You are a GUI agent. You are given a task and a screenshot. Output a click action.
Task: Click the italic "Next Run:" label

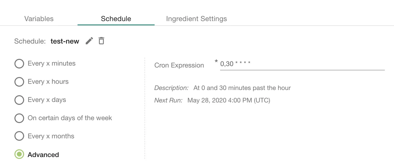pyautogui.click(x=168, y=100)
